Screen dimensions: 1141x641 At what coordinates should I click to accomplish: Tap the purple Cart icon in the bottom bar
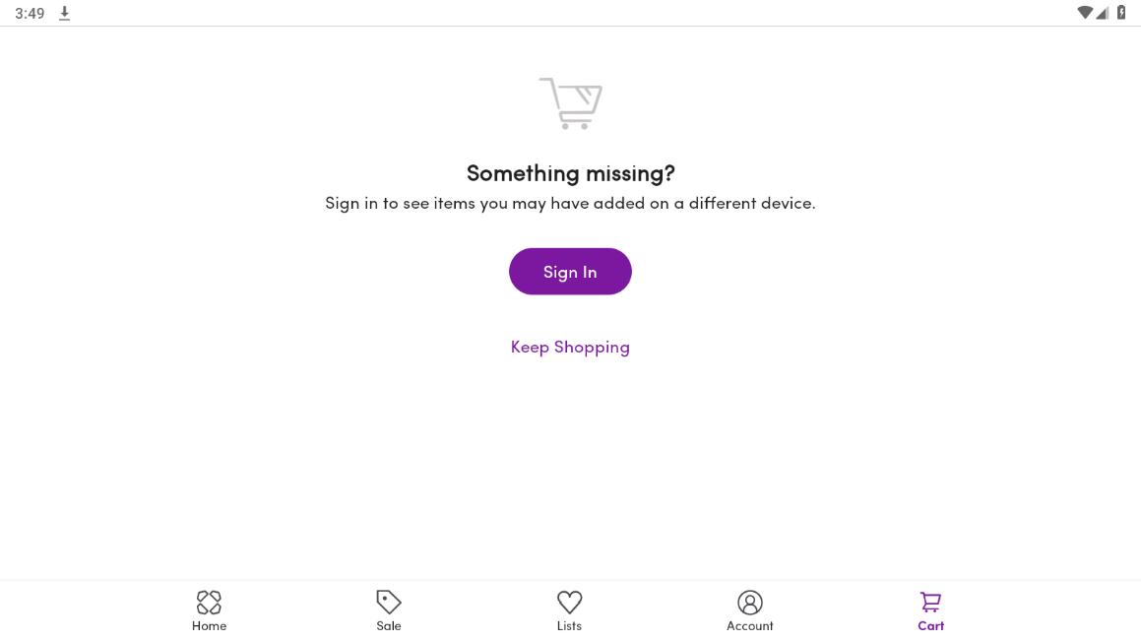(x=930, y=602)
